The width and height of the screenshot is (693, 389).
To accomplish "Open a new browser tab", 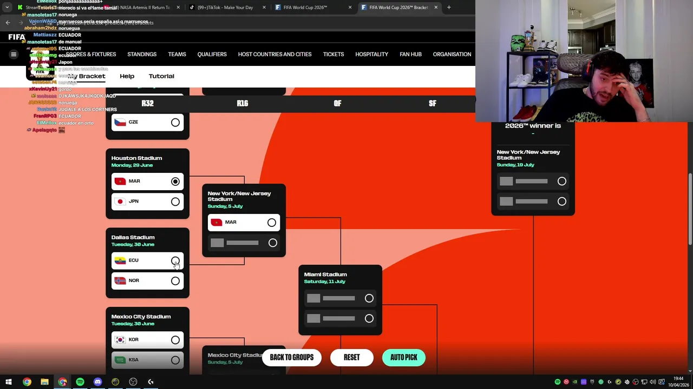I will coord(449,8).
